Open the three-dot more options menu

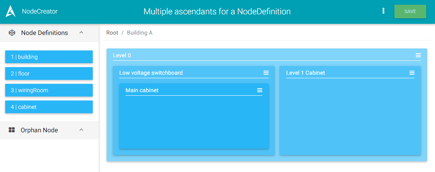click(x=383, y=11)
